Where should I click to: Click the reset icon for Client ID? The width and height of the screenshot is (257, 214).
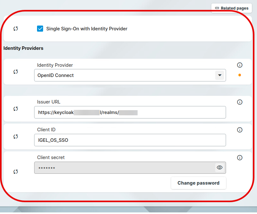click(16, 137)
